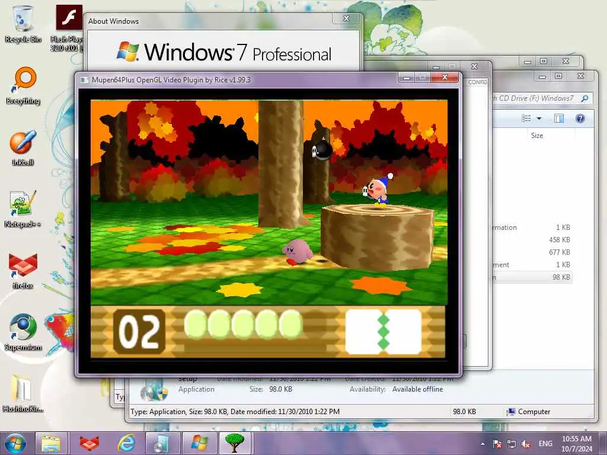The height and width of the screenshot is (455, 607).
Task: Click the status bar file type text
Action: [235, 412]
